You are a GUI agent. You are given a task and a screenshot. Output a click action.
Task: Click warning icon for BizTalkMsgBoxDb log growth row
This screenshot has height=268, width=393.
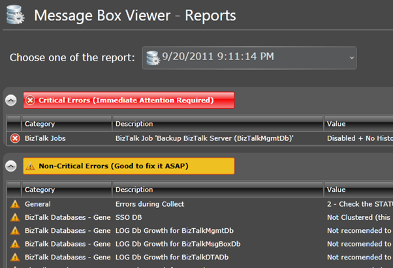click(15, 243)
